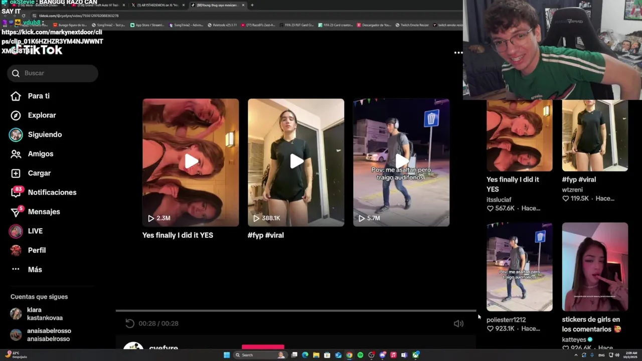Screen dimensions: 642x361
Task: Open the anaisabelrosso followed account
Action: point(41,335)
